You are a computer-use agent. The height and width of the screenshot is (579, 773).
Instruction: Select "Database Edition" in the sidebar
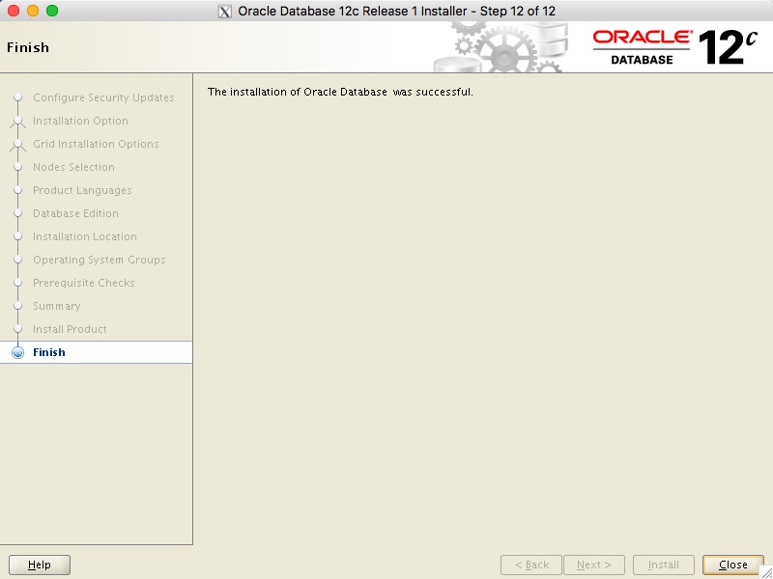[75, 213]
